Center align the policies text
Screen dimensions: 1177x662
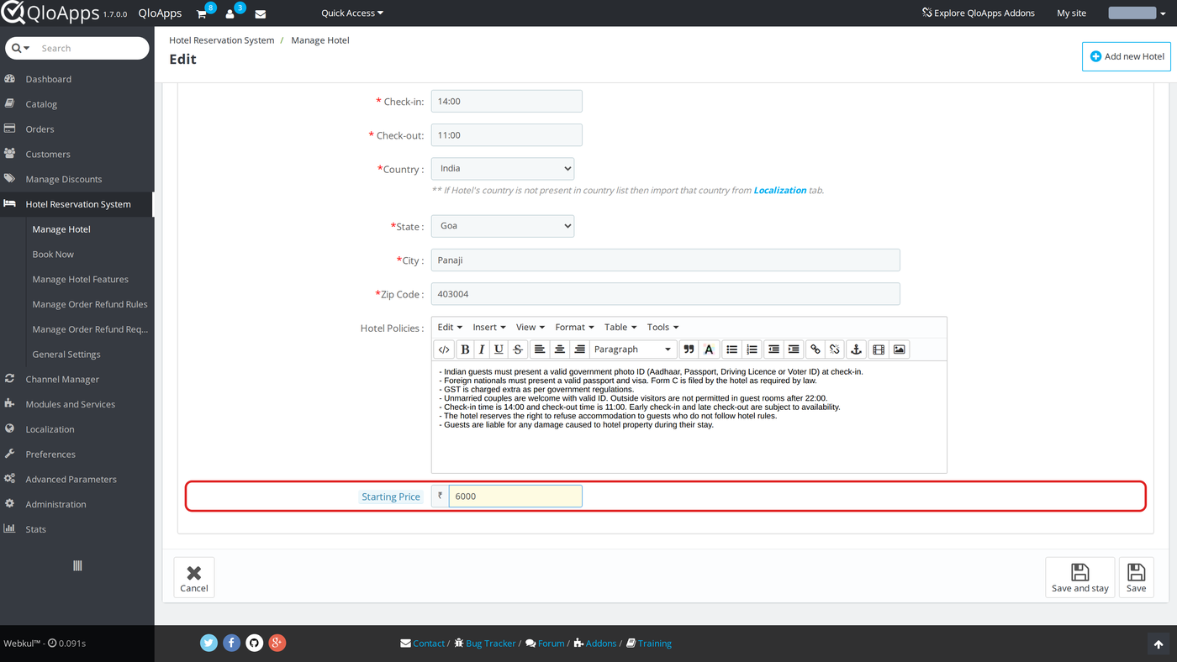559,349
